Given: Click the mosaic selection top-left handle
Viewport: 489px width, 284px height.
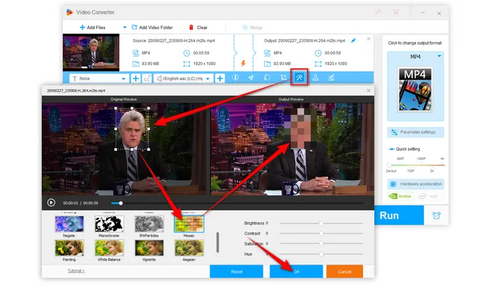Looking at the screenshot, I should (x=116, y=108).
